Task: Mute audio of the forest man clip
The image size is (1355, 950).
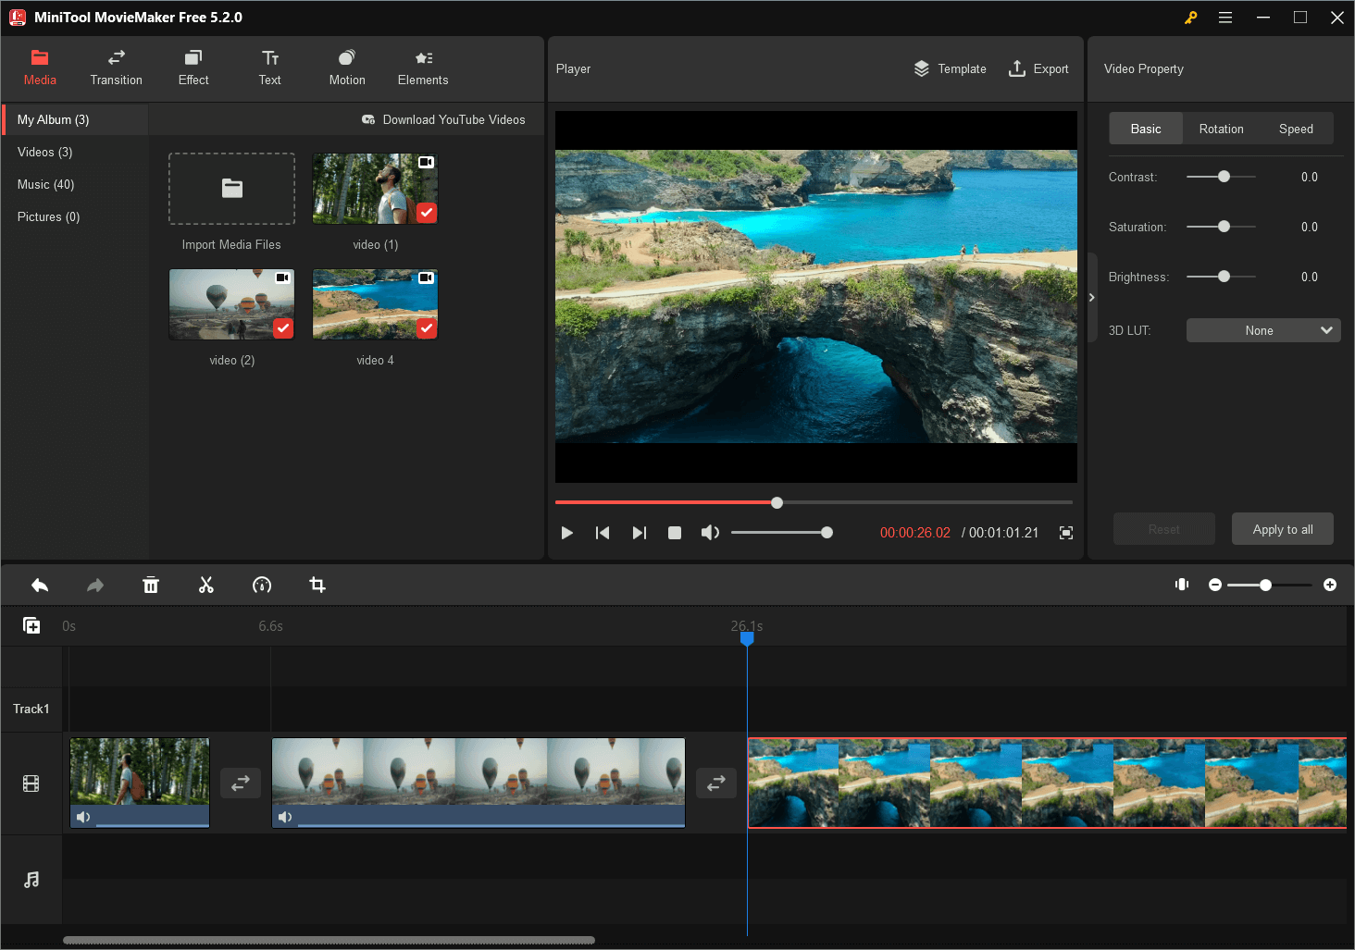Action: pos(83,817)
